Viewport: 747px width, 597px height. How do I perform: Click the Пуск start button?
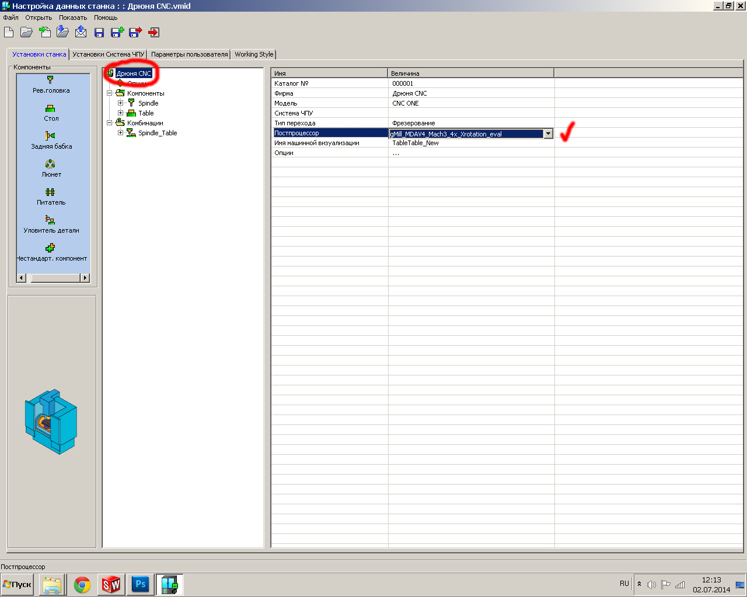click(18, 584)
